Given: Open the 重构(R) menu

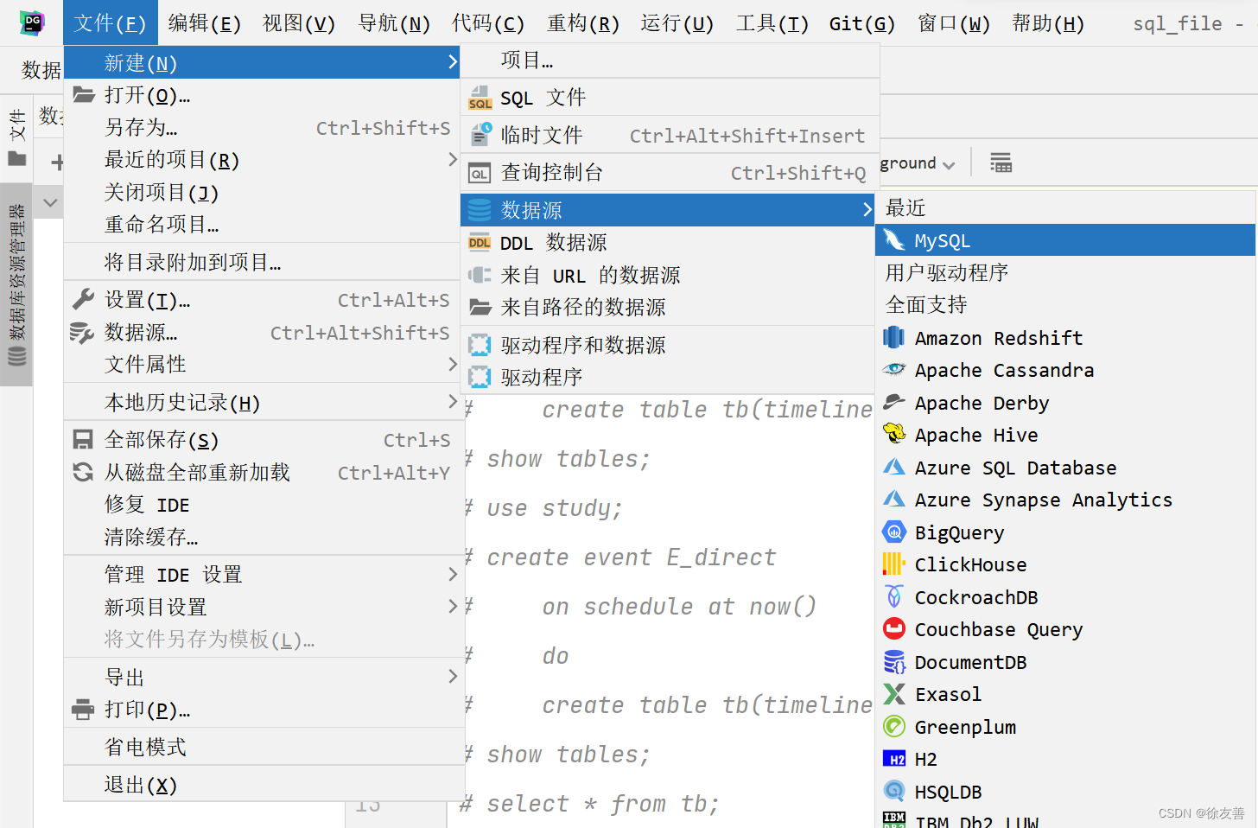Looking at the screenshot, I should click(583, 23).
